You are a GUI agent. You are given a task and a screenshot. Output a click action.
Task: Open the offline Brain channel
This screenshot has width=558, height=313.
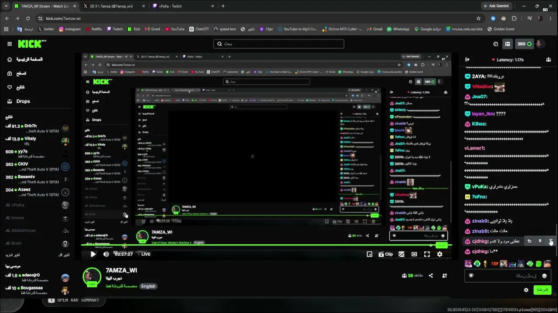[x=37, y=243]
